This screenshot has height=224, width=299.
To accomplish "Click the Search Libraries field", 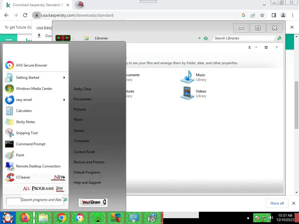I will (x=245, y=38).
